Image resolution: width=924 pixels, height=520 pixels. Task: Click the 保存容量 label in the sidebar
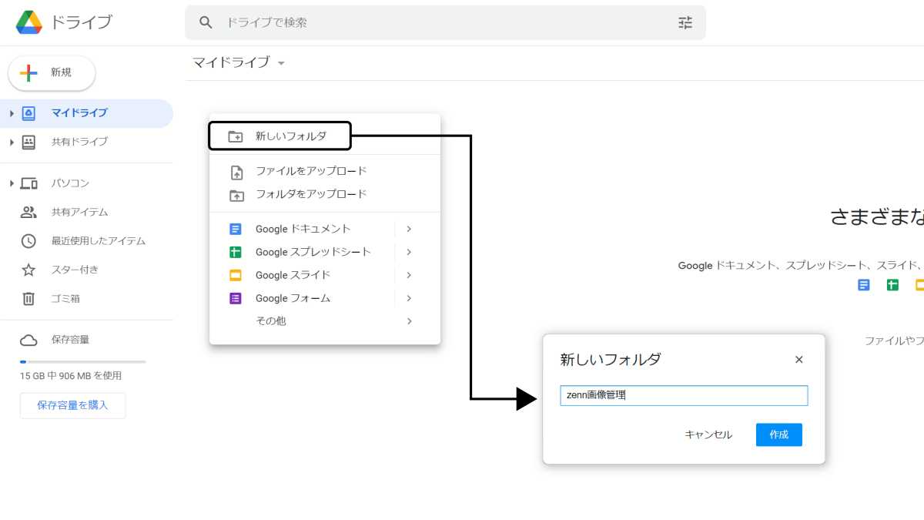pyautogui.click(x=70, y=340)
